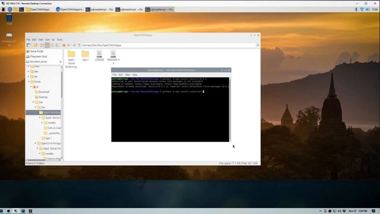Switch to the Chromium OpenCVAIKitApps browser task
The height and width of the screenshot is (214, 380).
(70, 10)
